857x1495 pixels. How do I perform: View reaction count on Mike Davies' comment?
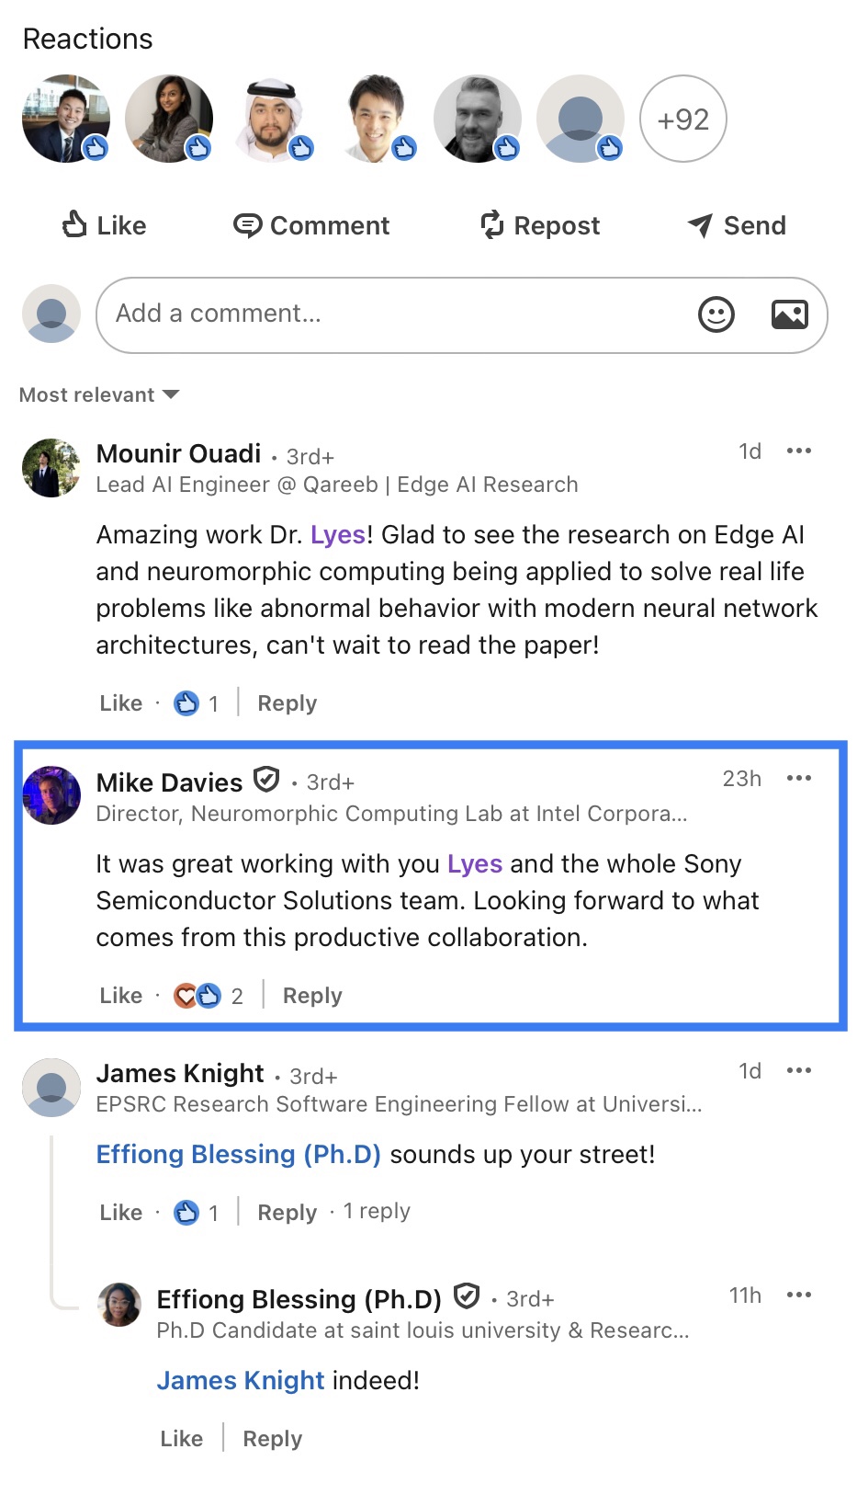(209, 996)
